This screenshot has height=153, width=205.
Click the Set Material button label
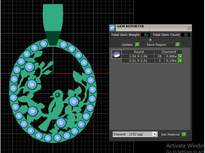click(x=170, y=134)
